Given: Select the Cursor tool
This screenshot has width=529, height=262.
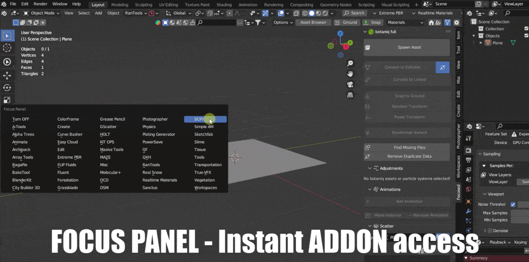Looking at the screenshot, I should (x=7, y=48).
